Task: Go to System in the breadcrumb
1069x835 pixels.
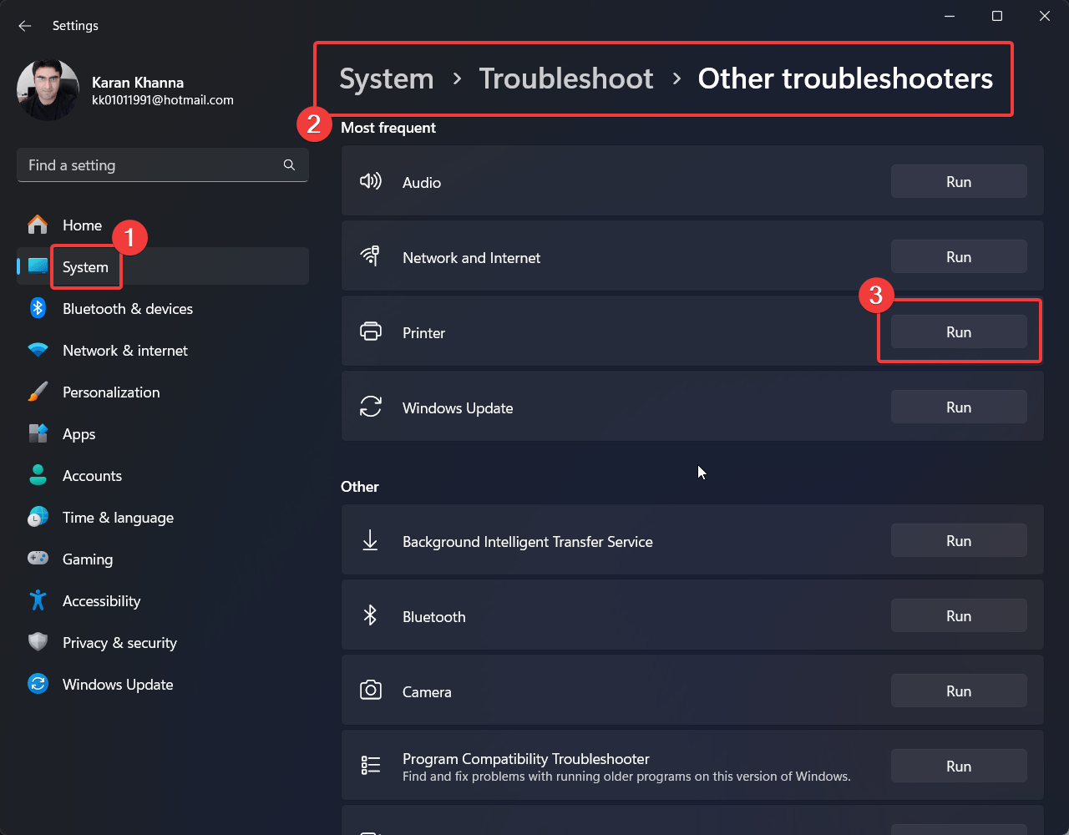Action: 386,78
